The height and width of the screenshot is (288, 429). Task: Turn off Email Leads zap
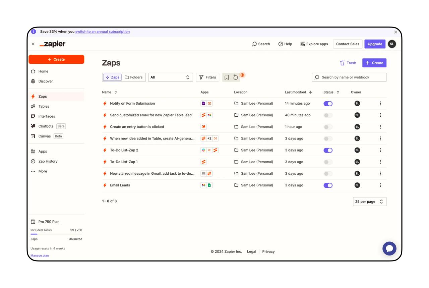pyautogui.click(x=328, y=185)
